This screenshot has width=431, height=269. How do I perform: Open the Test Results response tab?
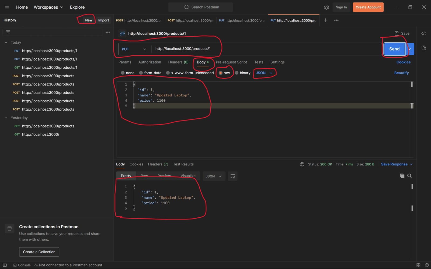(183, 164)
